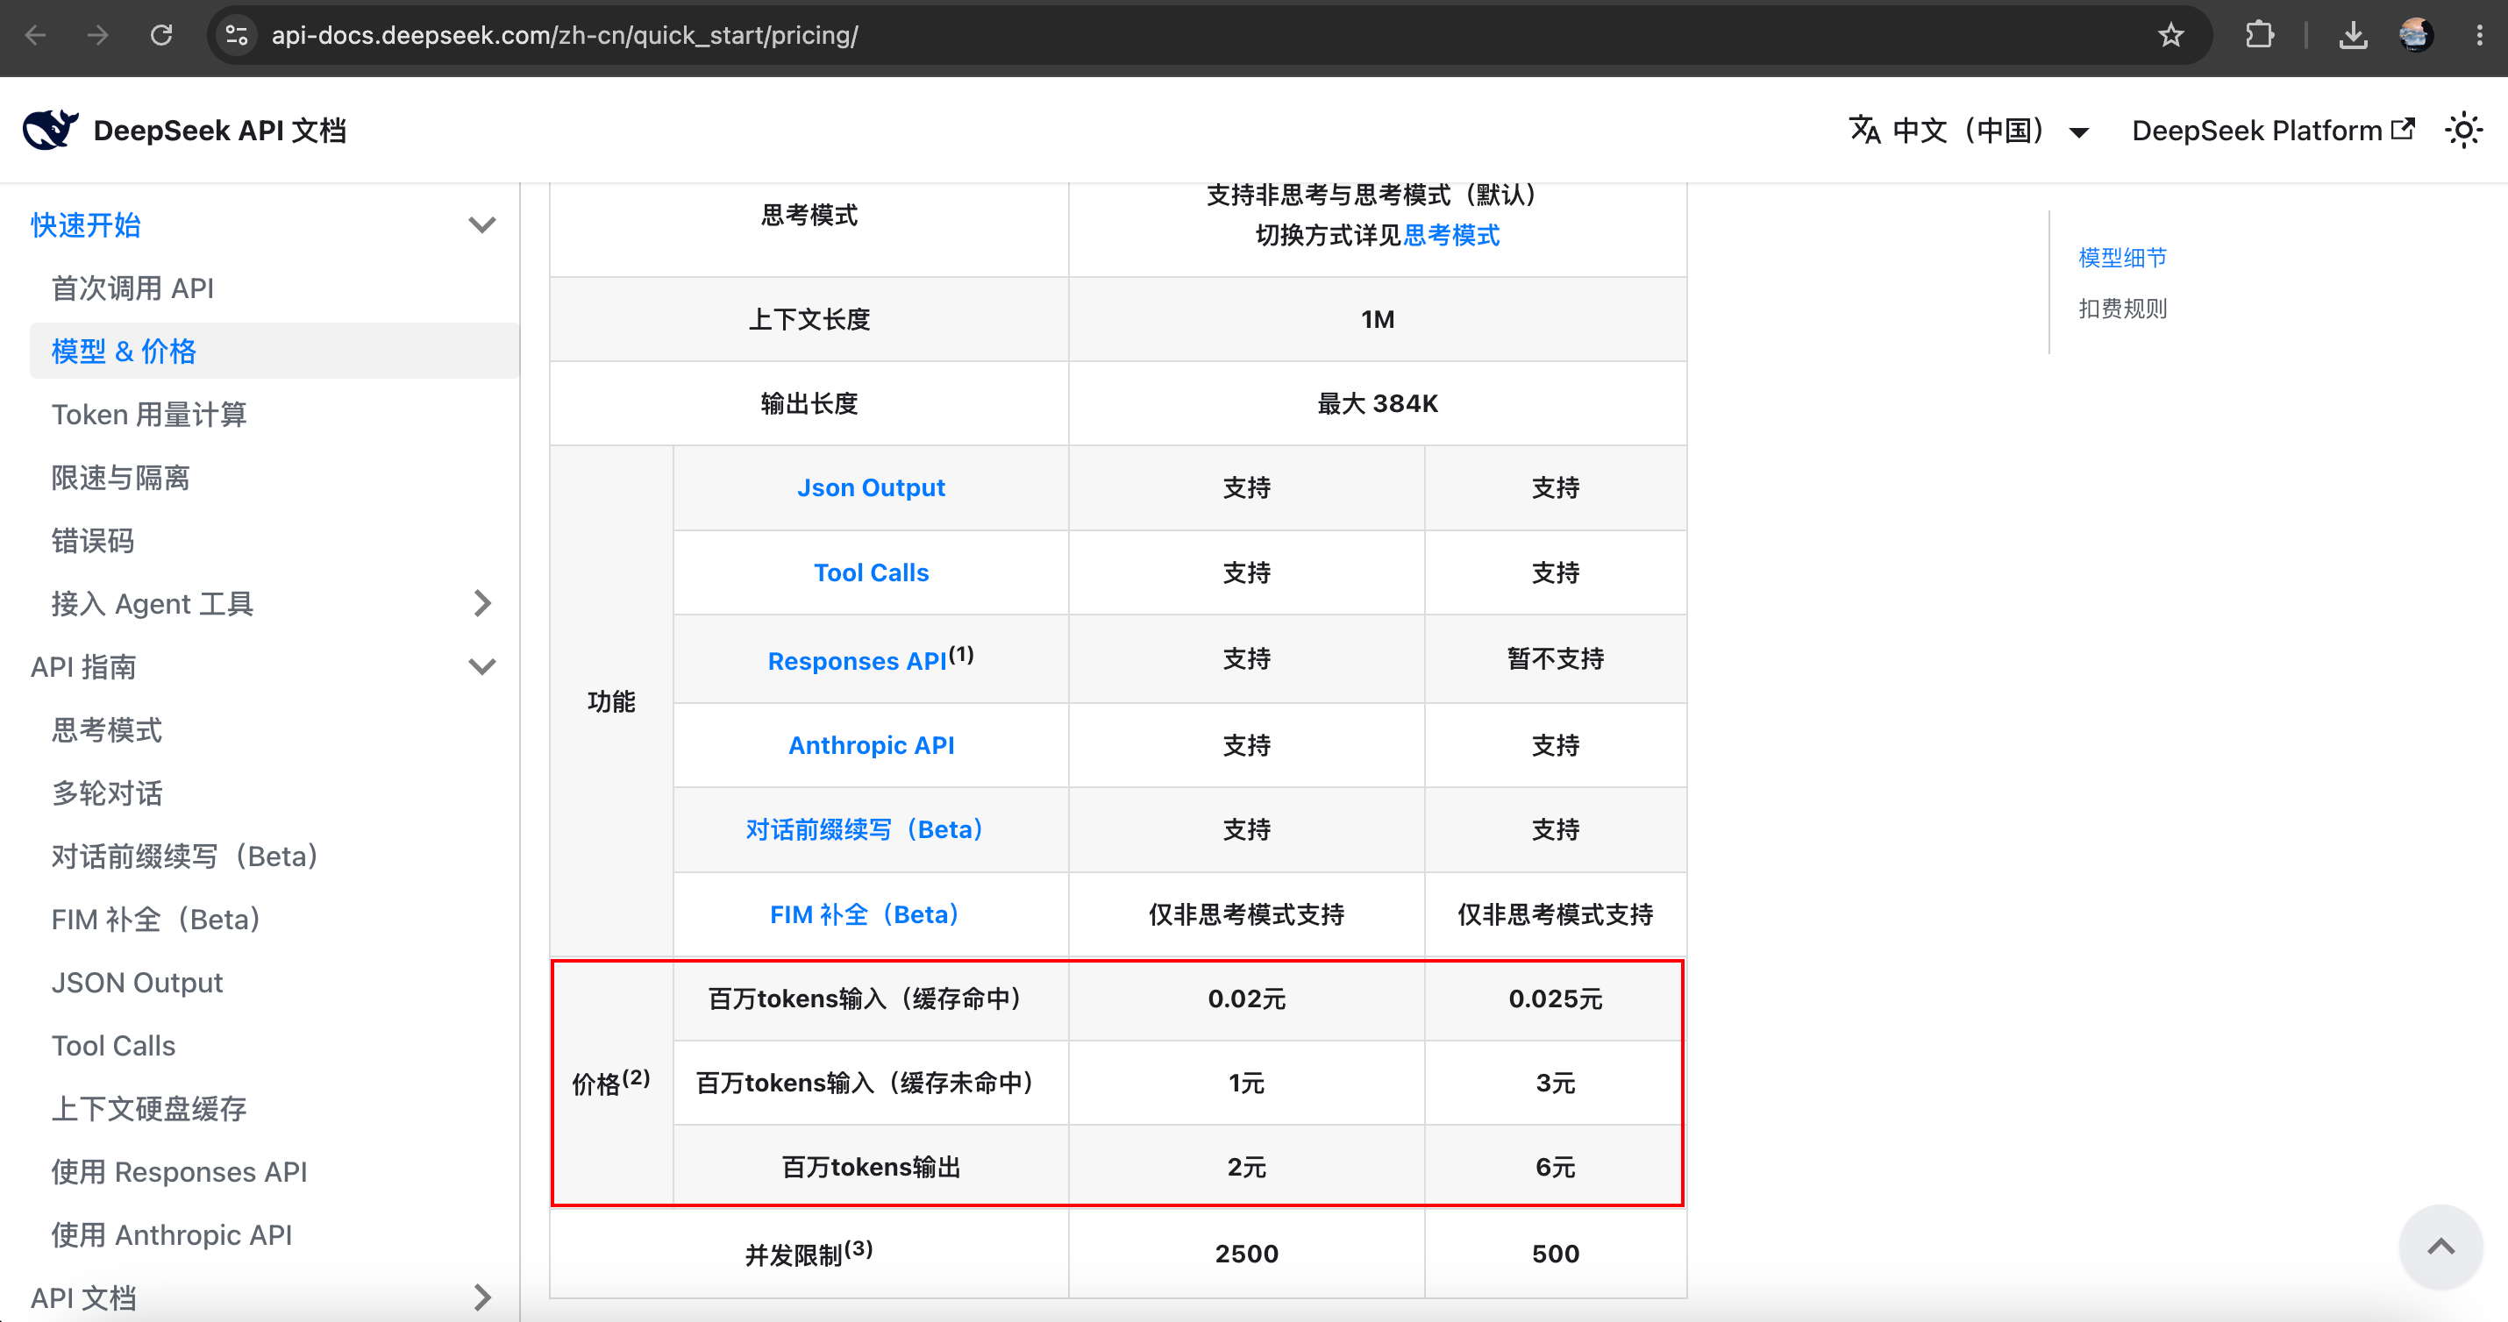
Task: Open 快速开始 in the sidebar
Action: pos(86,225)
